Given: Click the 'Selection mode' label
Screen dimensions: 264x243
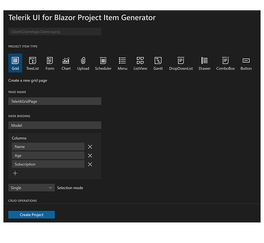Looking at the screenshot, I should point(70,188).
